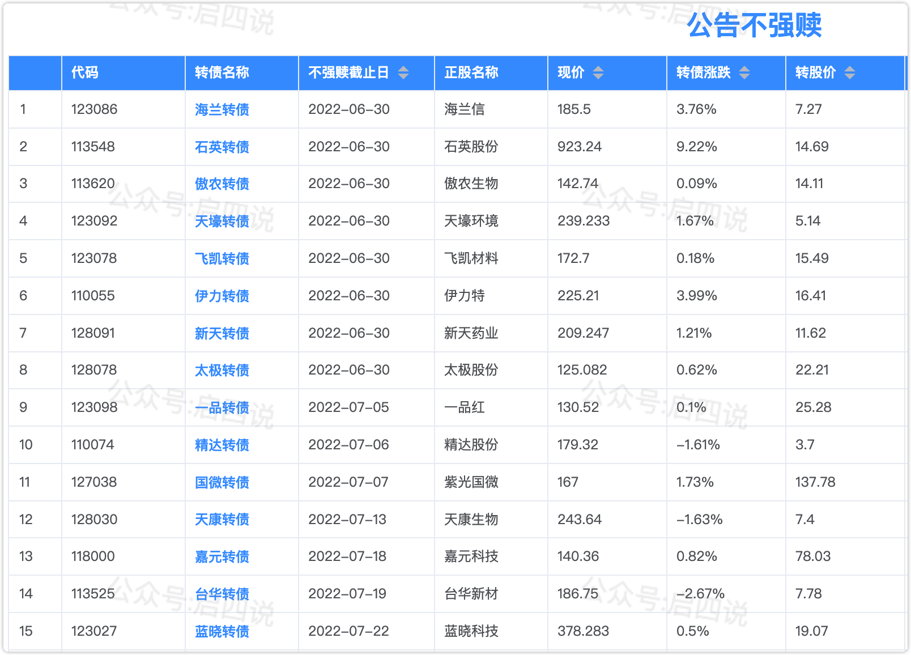Open the 国微转债 bond link
The height and width of the screenshot is (655, 911).
[x=221, y=482]
